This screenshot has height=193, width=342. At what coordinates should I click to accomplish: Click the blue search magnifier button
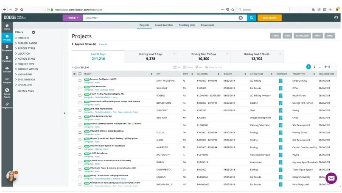[x=251, y=18]
